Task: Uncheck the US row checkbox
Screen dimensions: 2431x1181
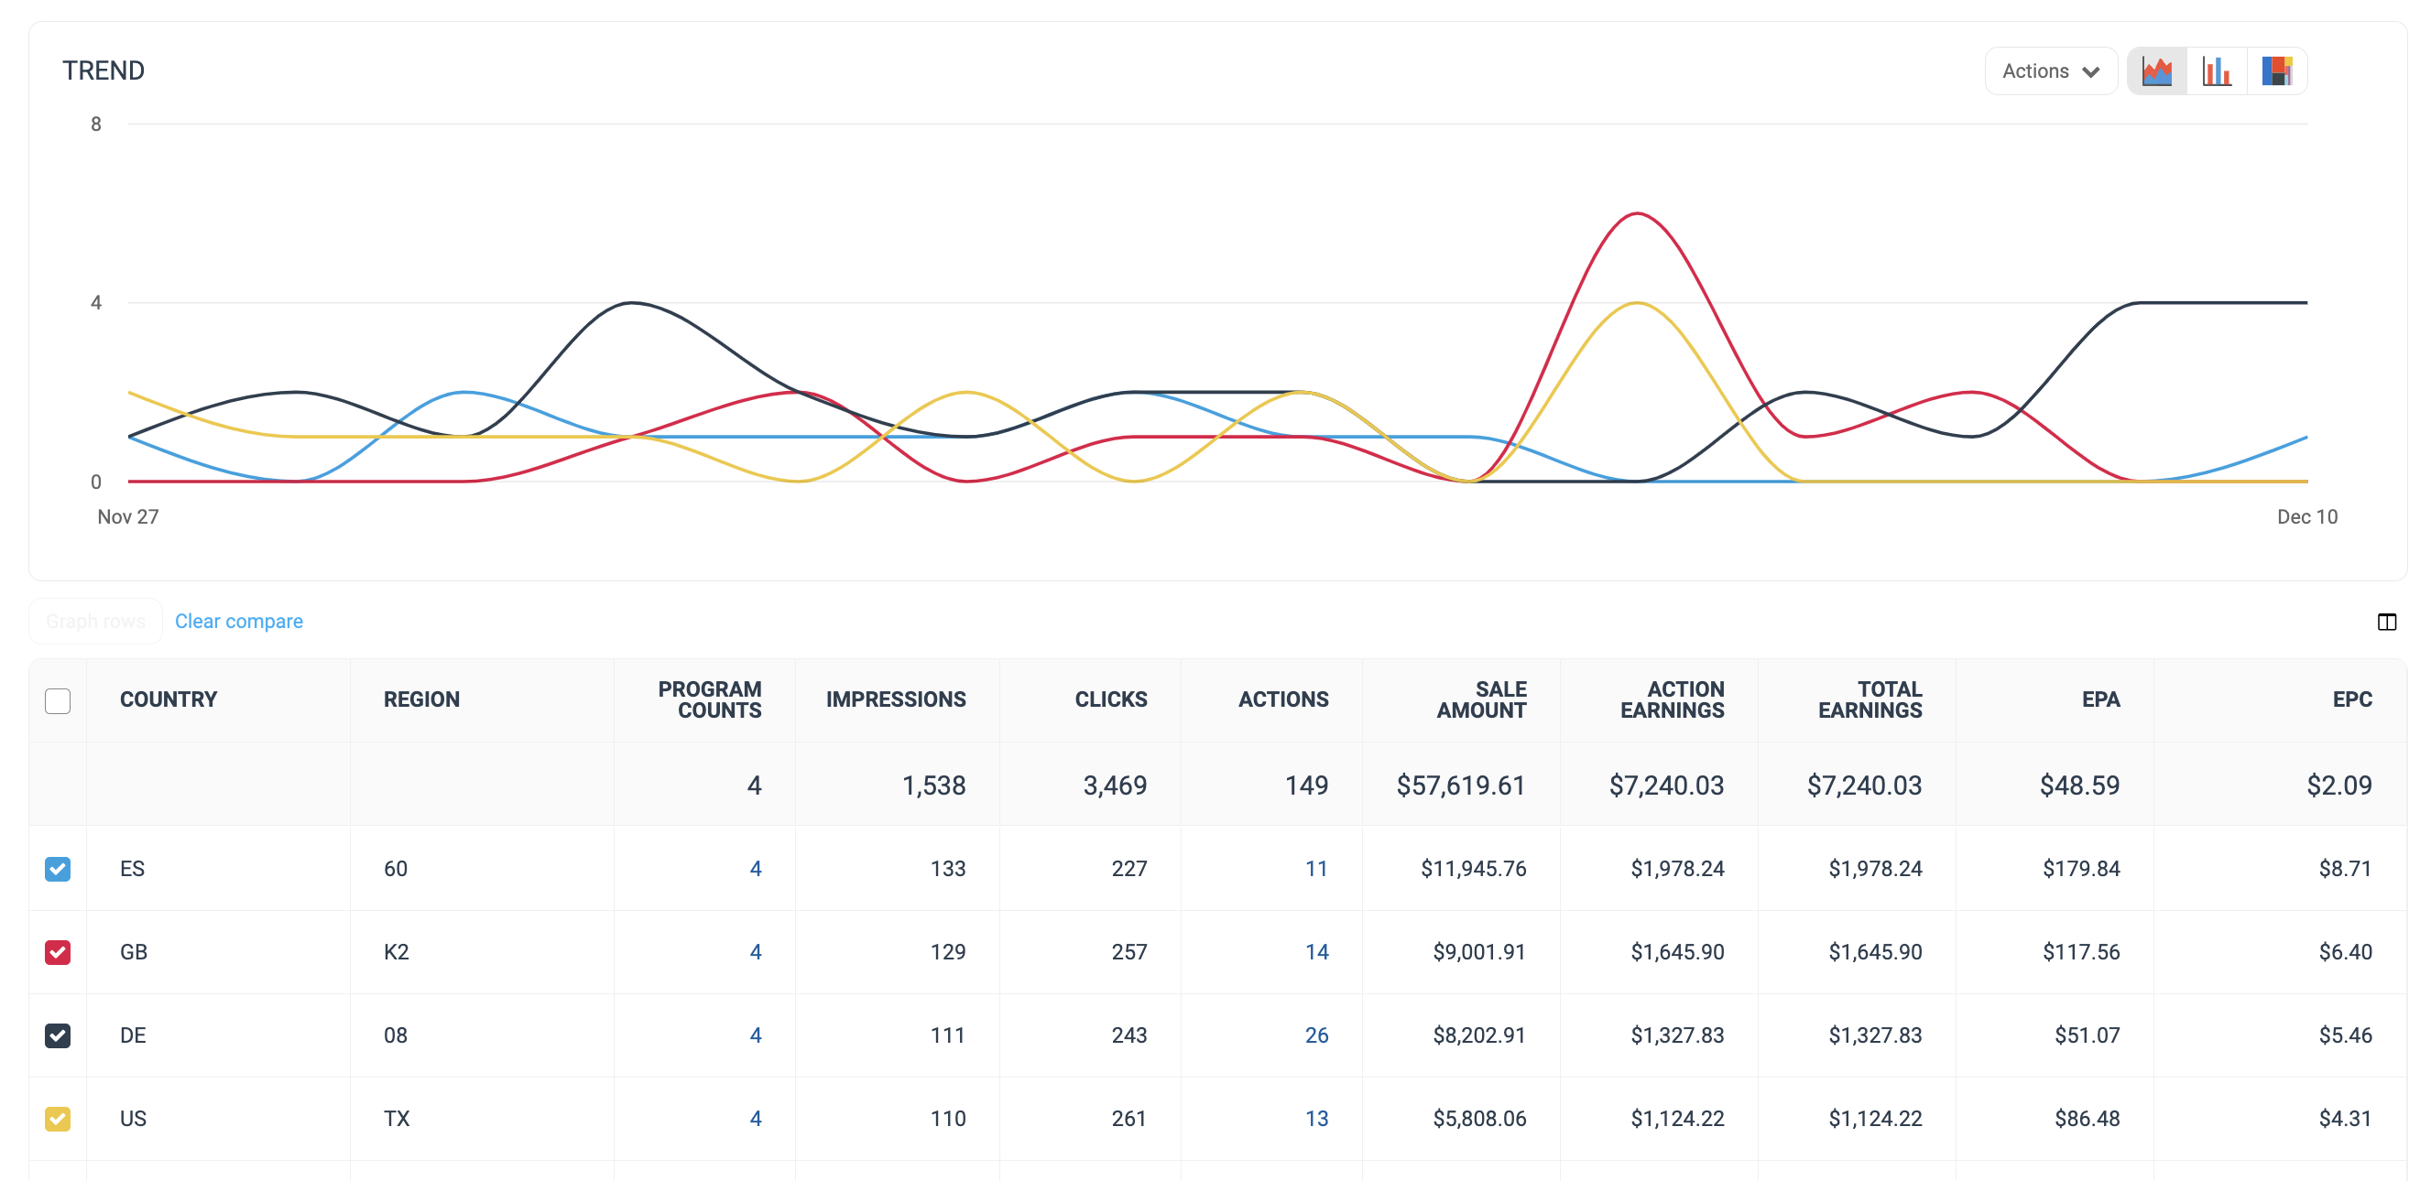Action: pos(58,1119)
